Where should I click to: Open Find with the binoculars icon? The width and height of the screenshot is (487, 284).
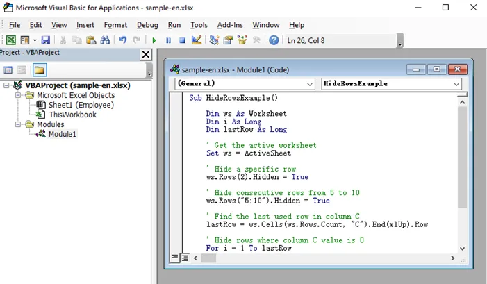click(x=105, y=40)
